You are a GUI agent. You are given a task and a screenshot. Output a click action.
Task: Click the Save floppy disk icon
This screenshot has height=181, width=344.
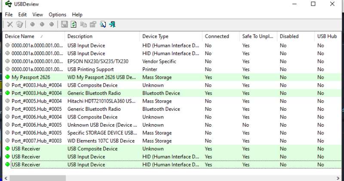pos(64,25)
